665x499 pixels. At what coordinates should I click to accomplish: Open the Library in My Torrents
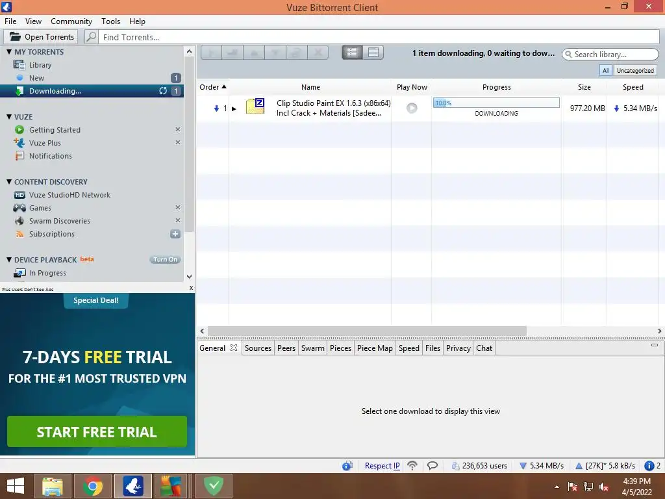(x=40, y=65)
